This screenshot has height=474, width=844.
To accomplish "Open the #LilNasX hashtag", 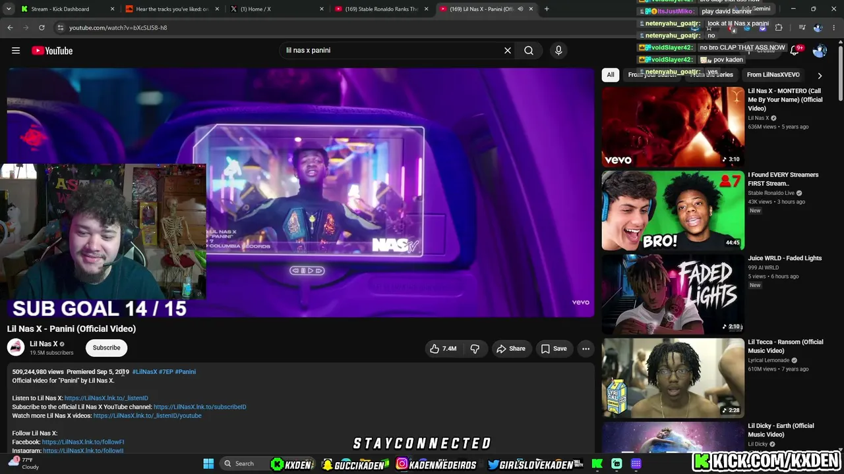I will click(144, 372).
